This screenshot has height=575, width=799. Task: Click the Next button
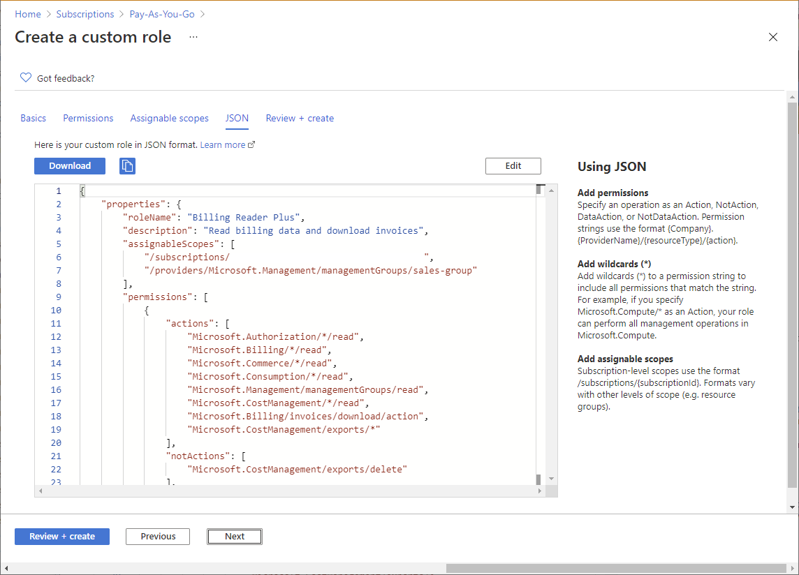(x=235, y=537)
